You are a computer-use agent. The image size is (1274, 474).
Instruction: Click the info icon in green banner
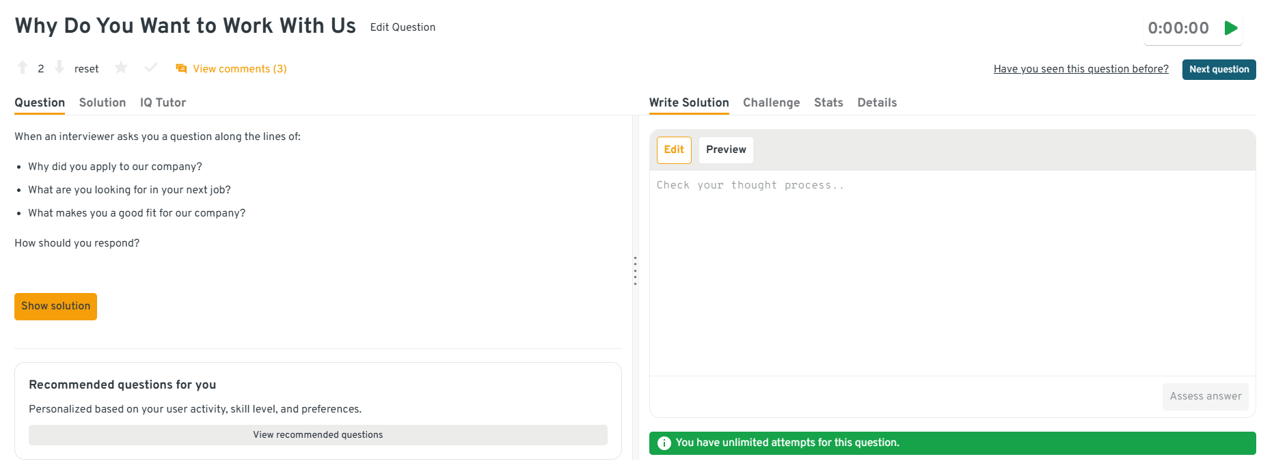664,443
